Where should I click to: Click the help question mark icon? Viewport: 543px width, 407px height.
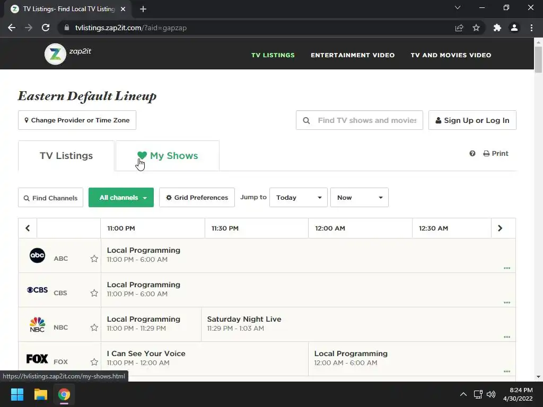click(472, 153)
